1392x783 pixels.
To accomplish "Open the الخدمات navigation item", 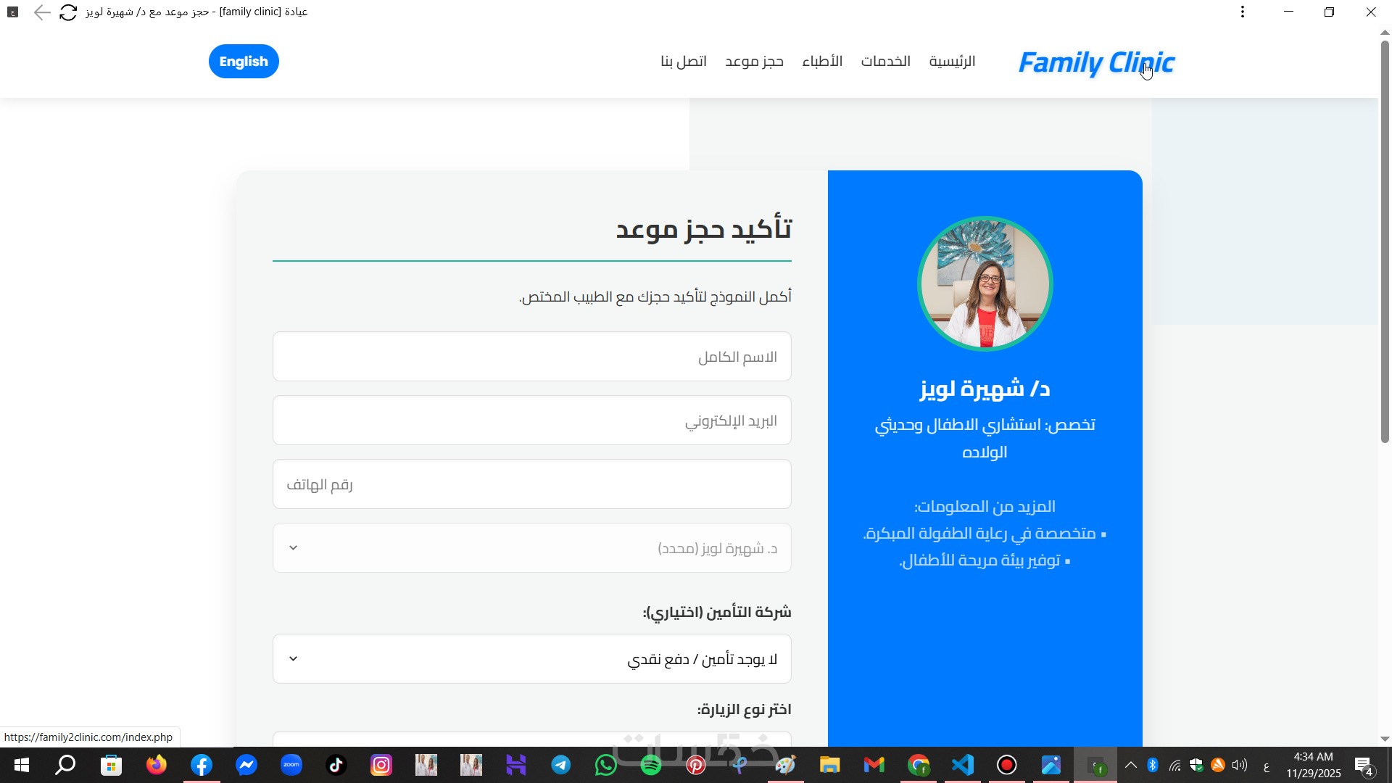I will click(885, 62).
